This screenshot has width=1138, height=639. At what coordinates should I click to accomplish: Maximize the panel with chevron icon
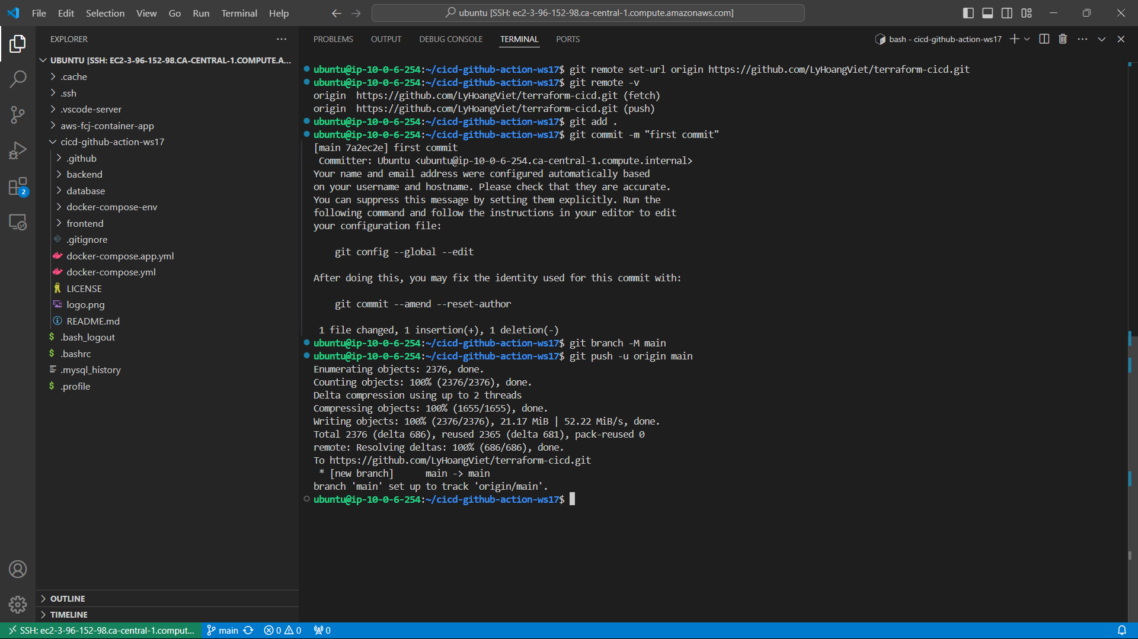point(1102,39)
